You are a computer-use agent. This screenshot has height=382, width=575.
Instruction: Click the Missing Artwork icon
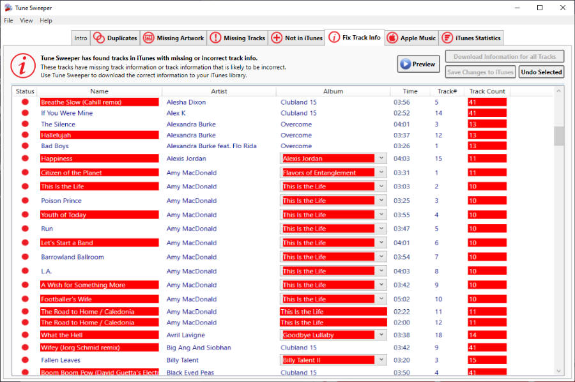click(148, 38)
